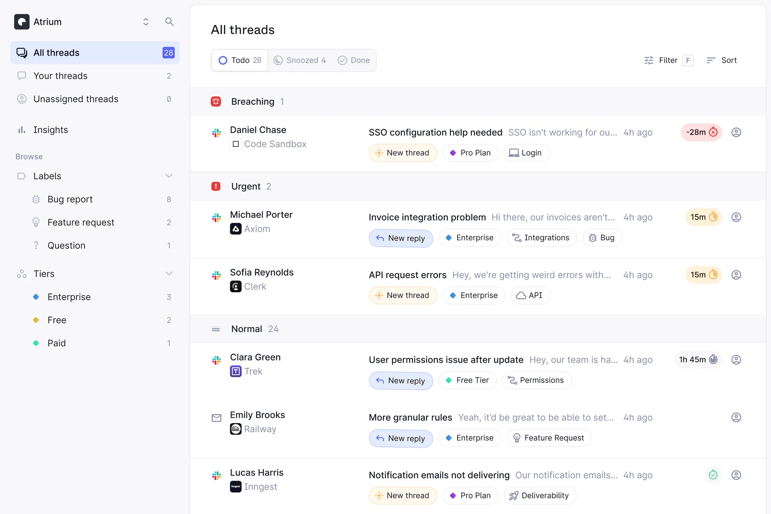Image resolution: width=771 pixels, height=514 pixels.
Task: Click Michael Porter's 15m SLA timer
Action: coord(704,217)
